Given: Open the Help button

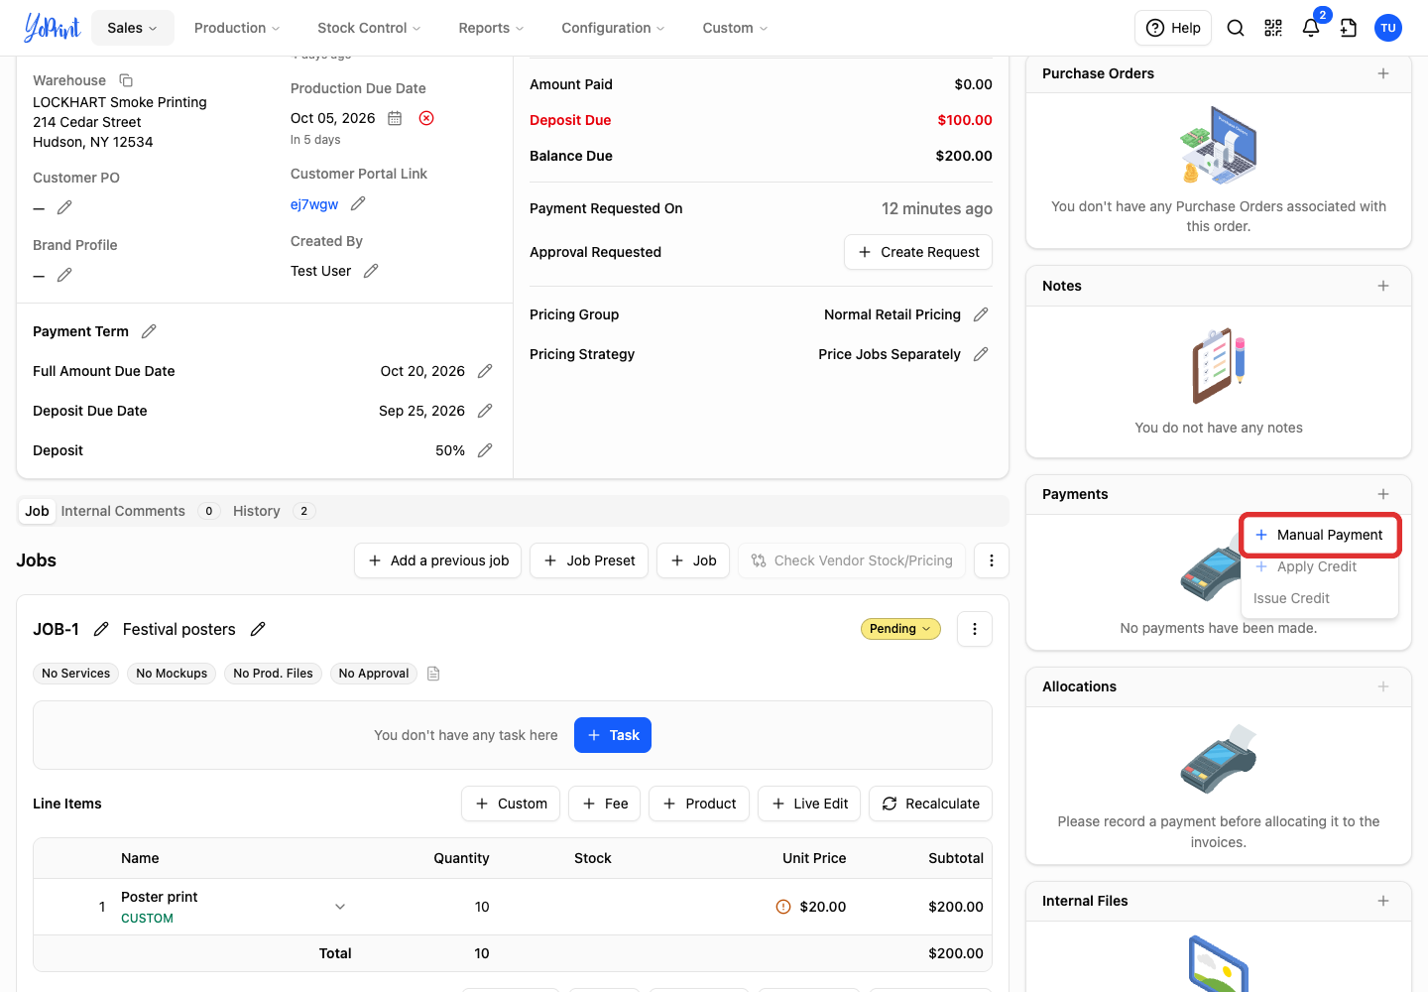Looking at the screenshot, I should click(1173, 28).
